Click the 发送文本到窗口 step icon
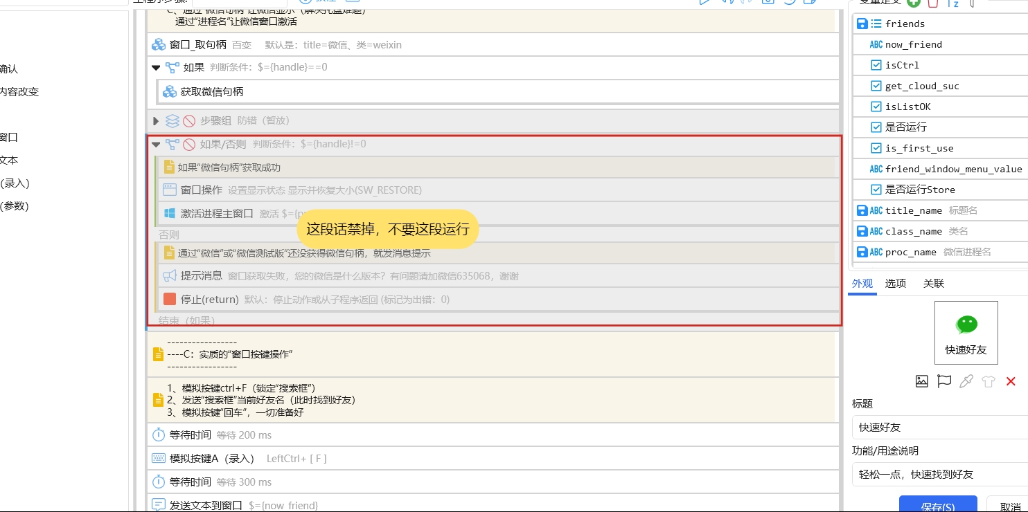 (158, 505)
